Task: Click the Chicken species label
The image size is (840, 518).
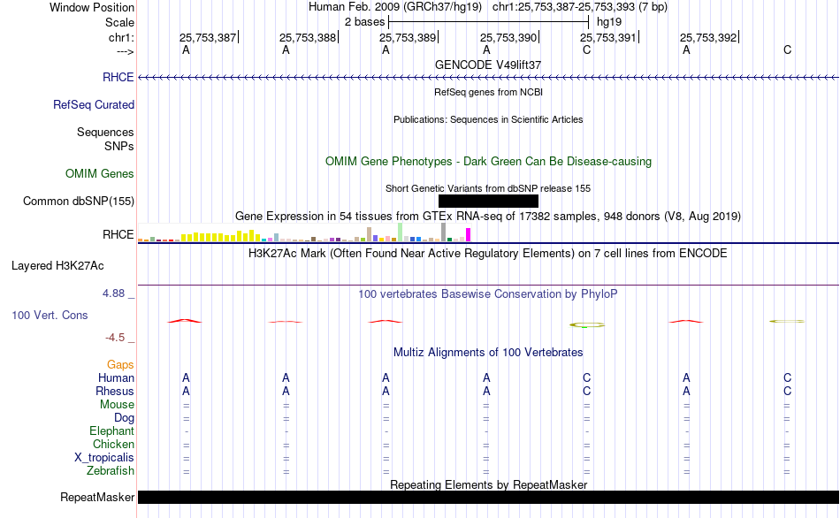Action: 113,445
